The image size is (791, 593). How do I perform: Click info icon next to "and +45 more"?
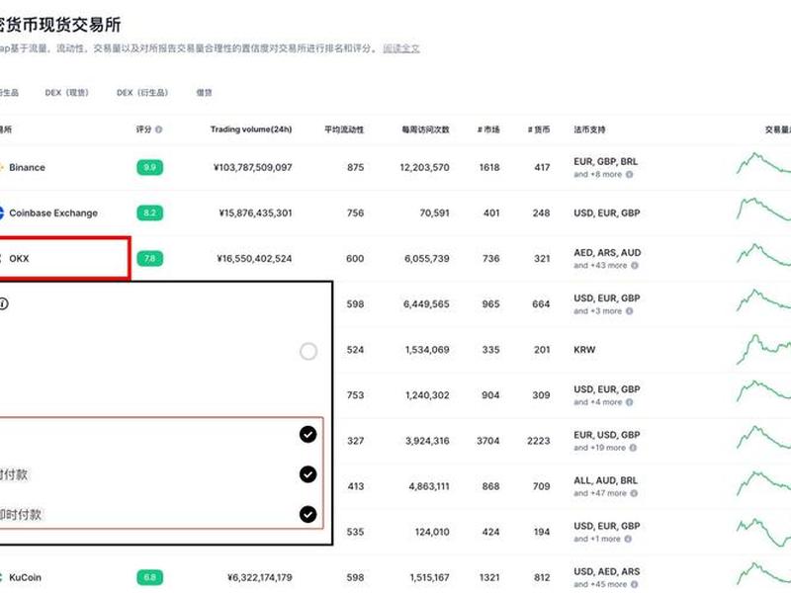click(634, 584)
